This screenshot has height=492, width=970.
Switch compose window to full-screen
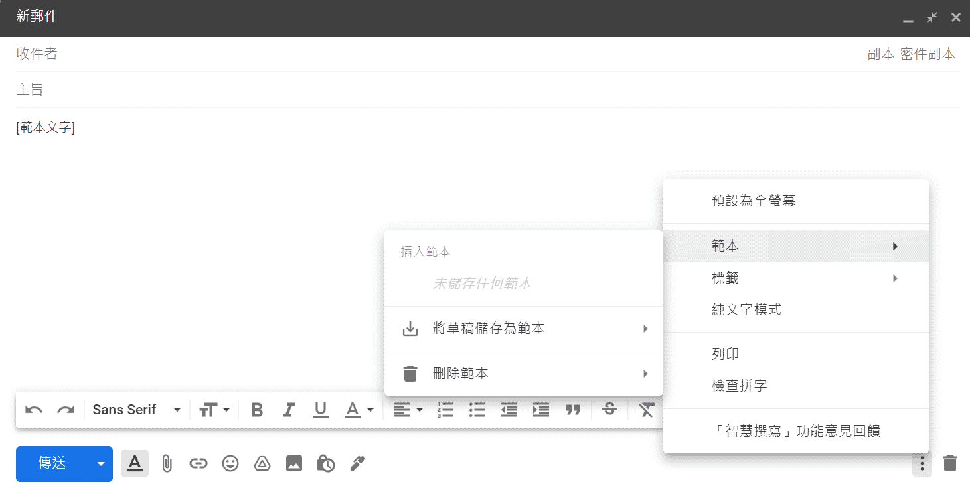point(932,17)
